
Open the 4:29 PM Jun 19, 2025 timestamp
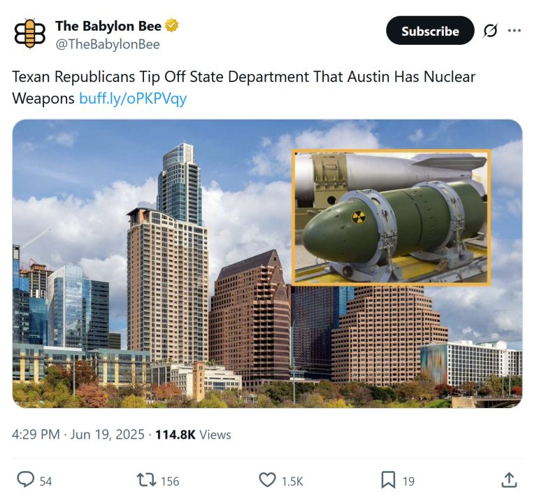(78, 435)
